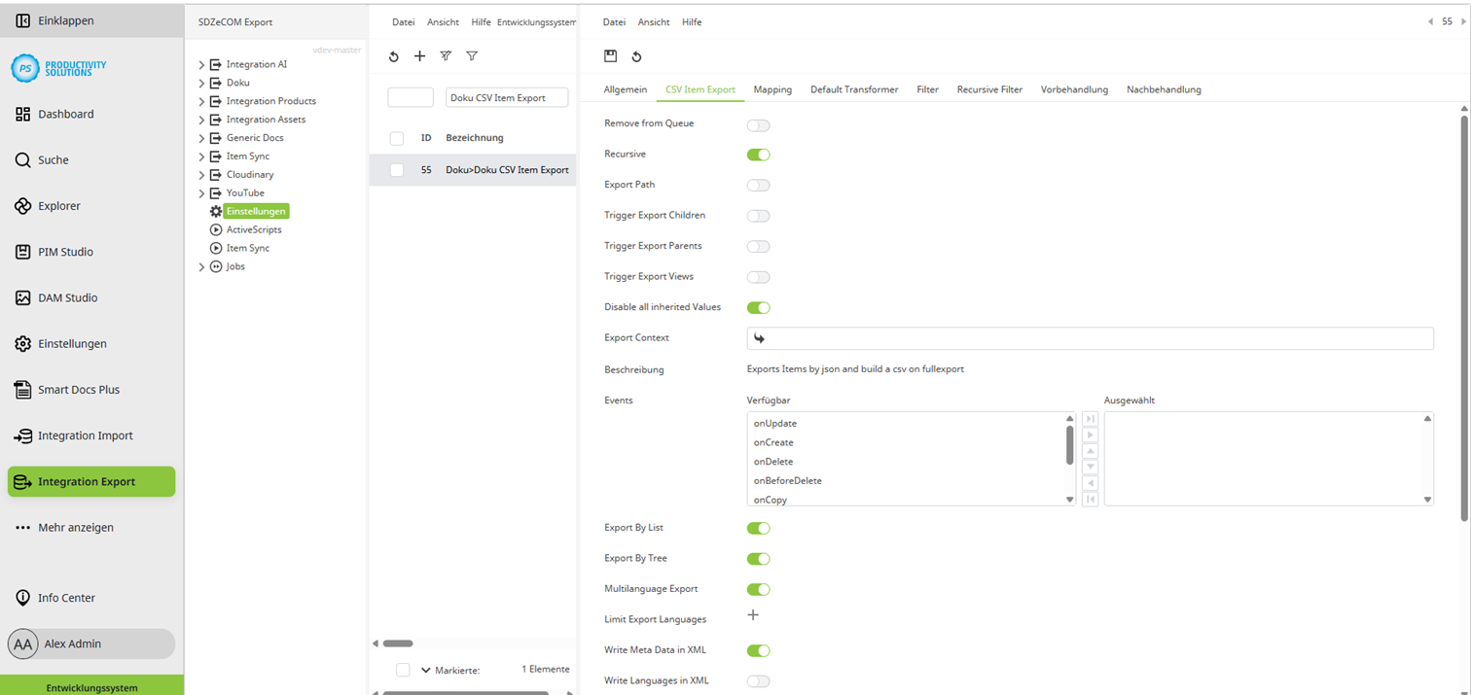The height and width of the screenshot is (695, 1471).
Task: Click the plus icon to add an export
Action: coord(419,55)
